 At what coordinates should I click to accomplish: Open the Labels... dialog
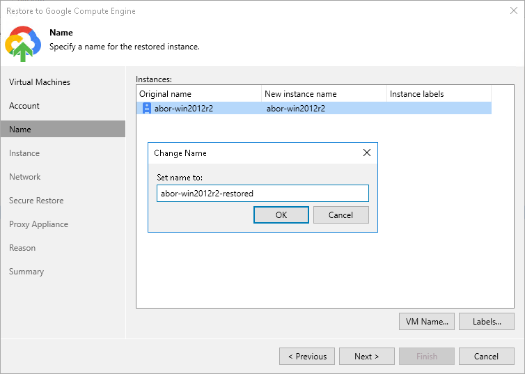(487, 321)
